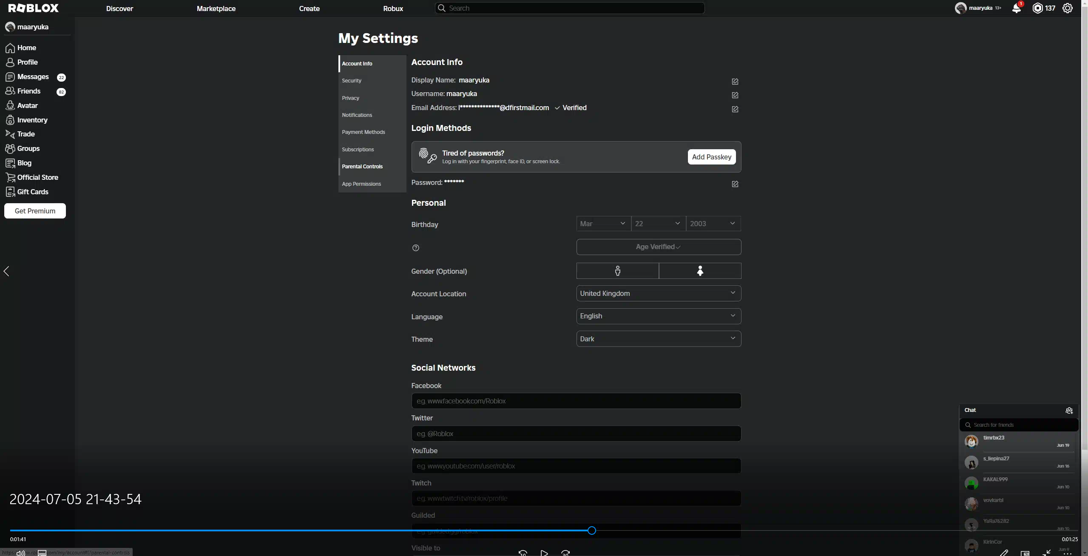Click the chat Search for friends field
This screenshot has width=1088, height=556.
pos(1019,425)
